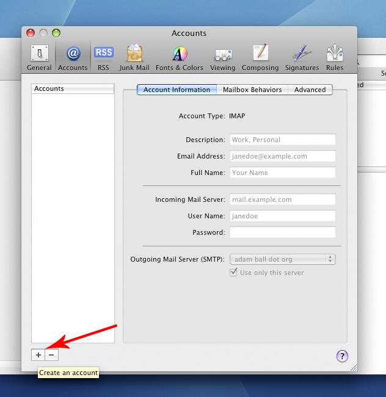Click the Password input field
The width and height of the screenshot is (386, 397).
coord(283,232)
